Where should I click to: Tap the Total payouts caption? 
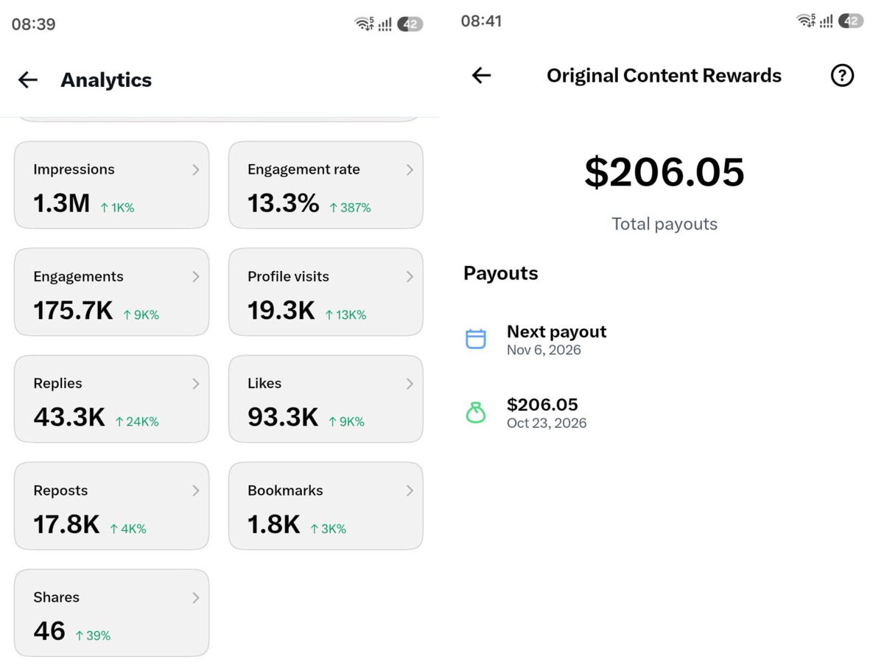click(664, 224)
